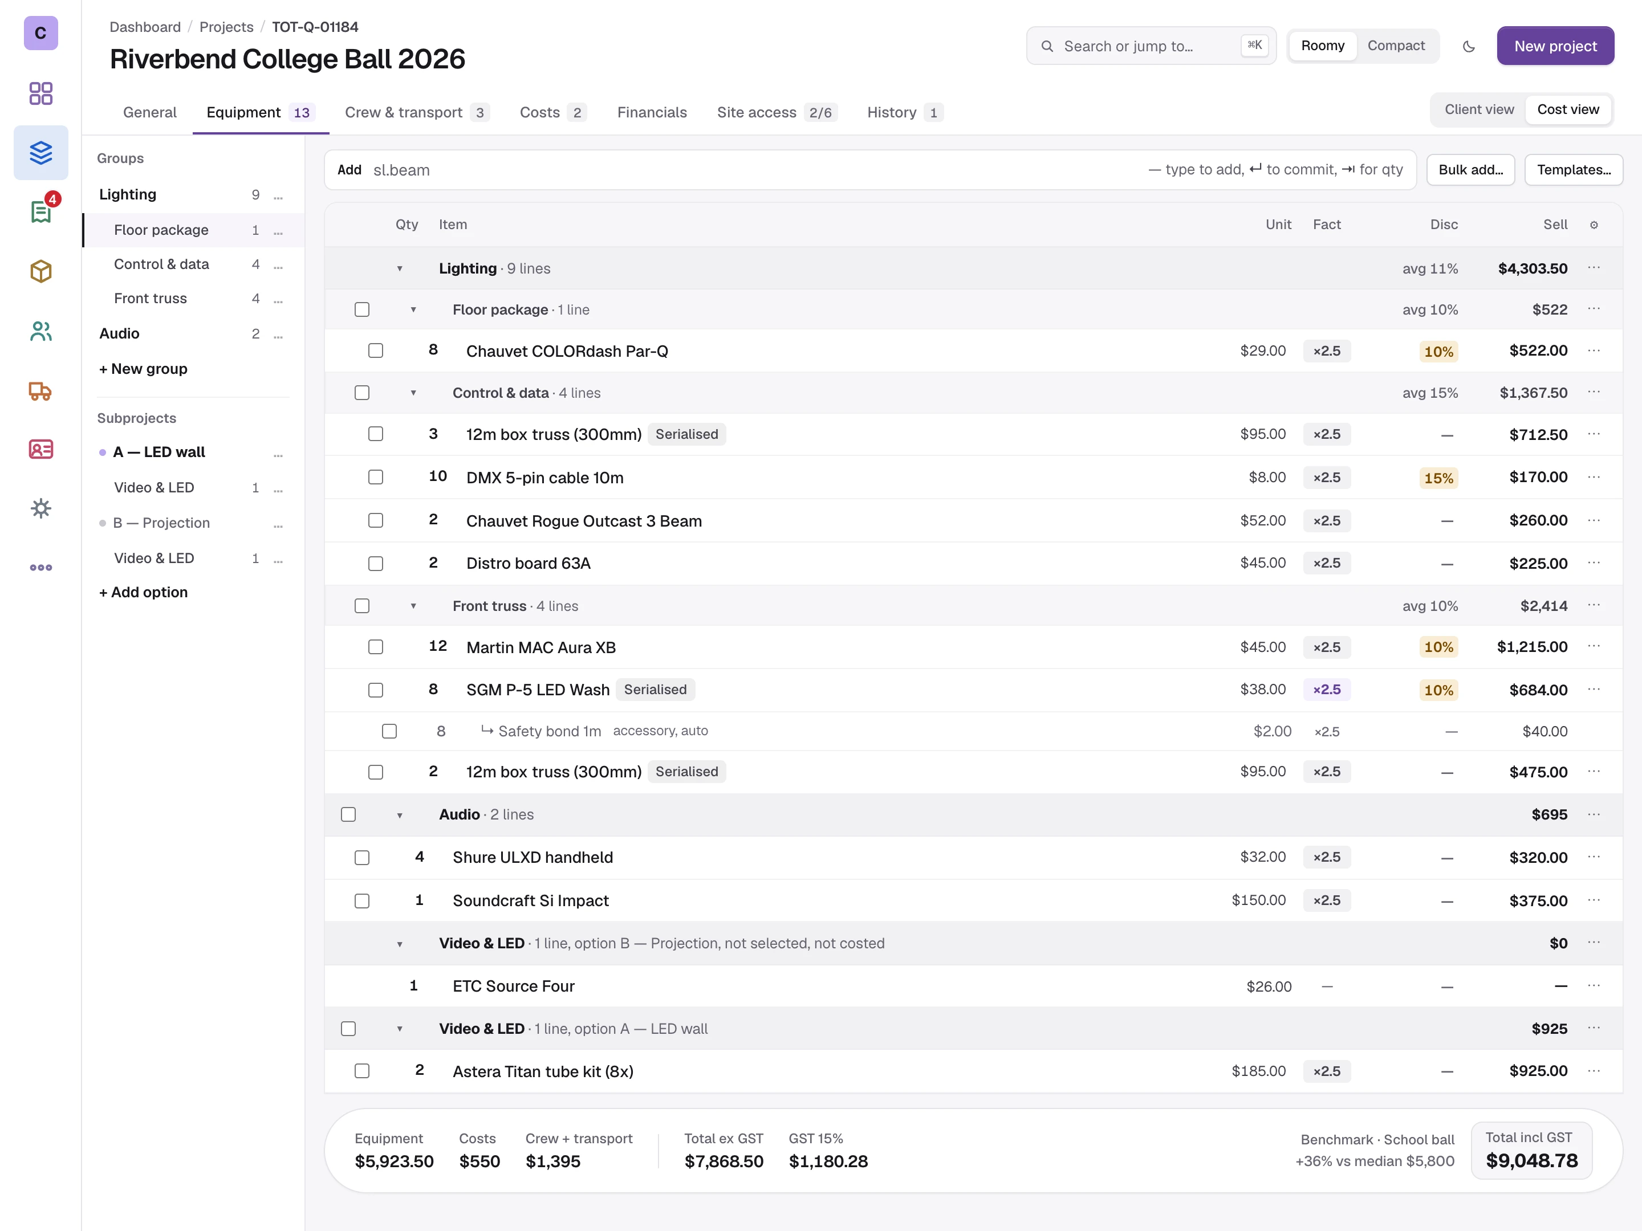Image resolution: width=1642 pixels, height=1231 pixels.
Task: Check the Chauvet COLORdash Par-Q row checkbox
Action: click(x=376, y=350)
